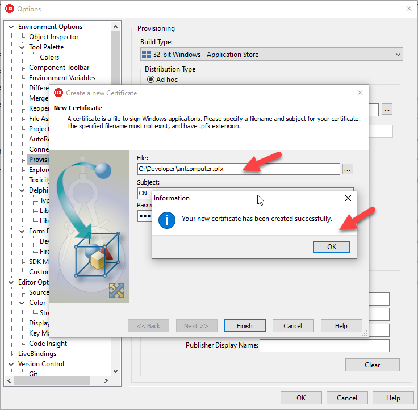Collapse the Environment Options tree node
The image size is (418, 410).
[11, 27]
